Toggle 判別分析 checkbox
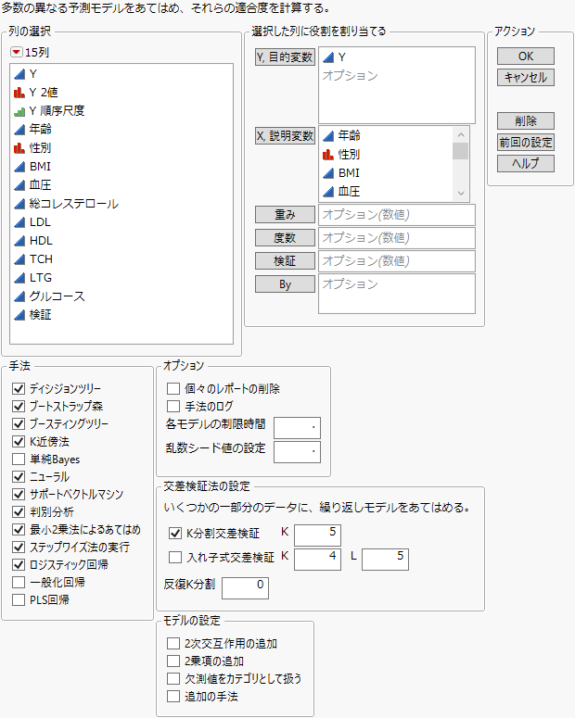This screenshot has width=575, height=718. click(19, 512)
